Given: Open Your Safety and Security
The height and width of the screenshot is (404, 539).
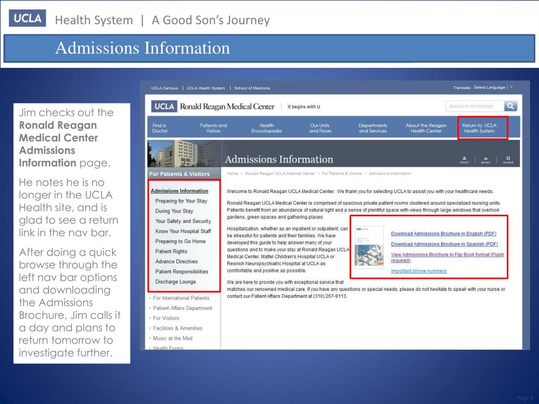Looking at the screenshot, I should (x=183, y=221).
